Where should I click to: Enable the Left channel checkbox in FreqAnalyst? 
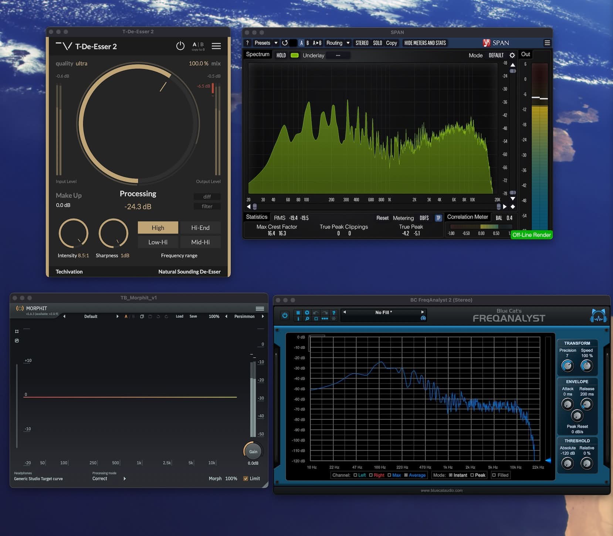point(355,475)
